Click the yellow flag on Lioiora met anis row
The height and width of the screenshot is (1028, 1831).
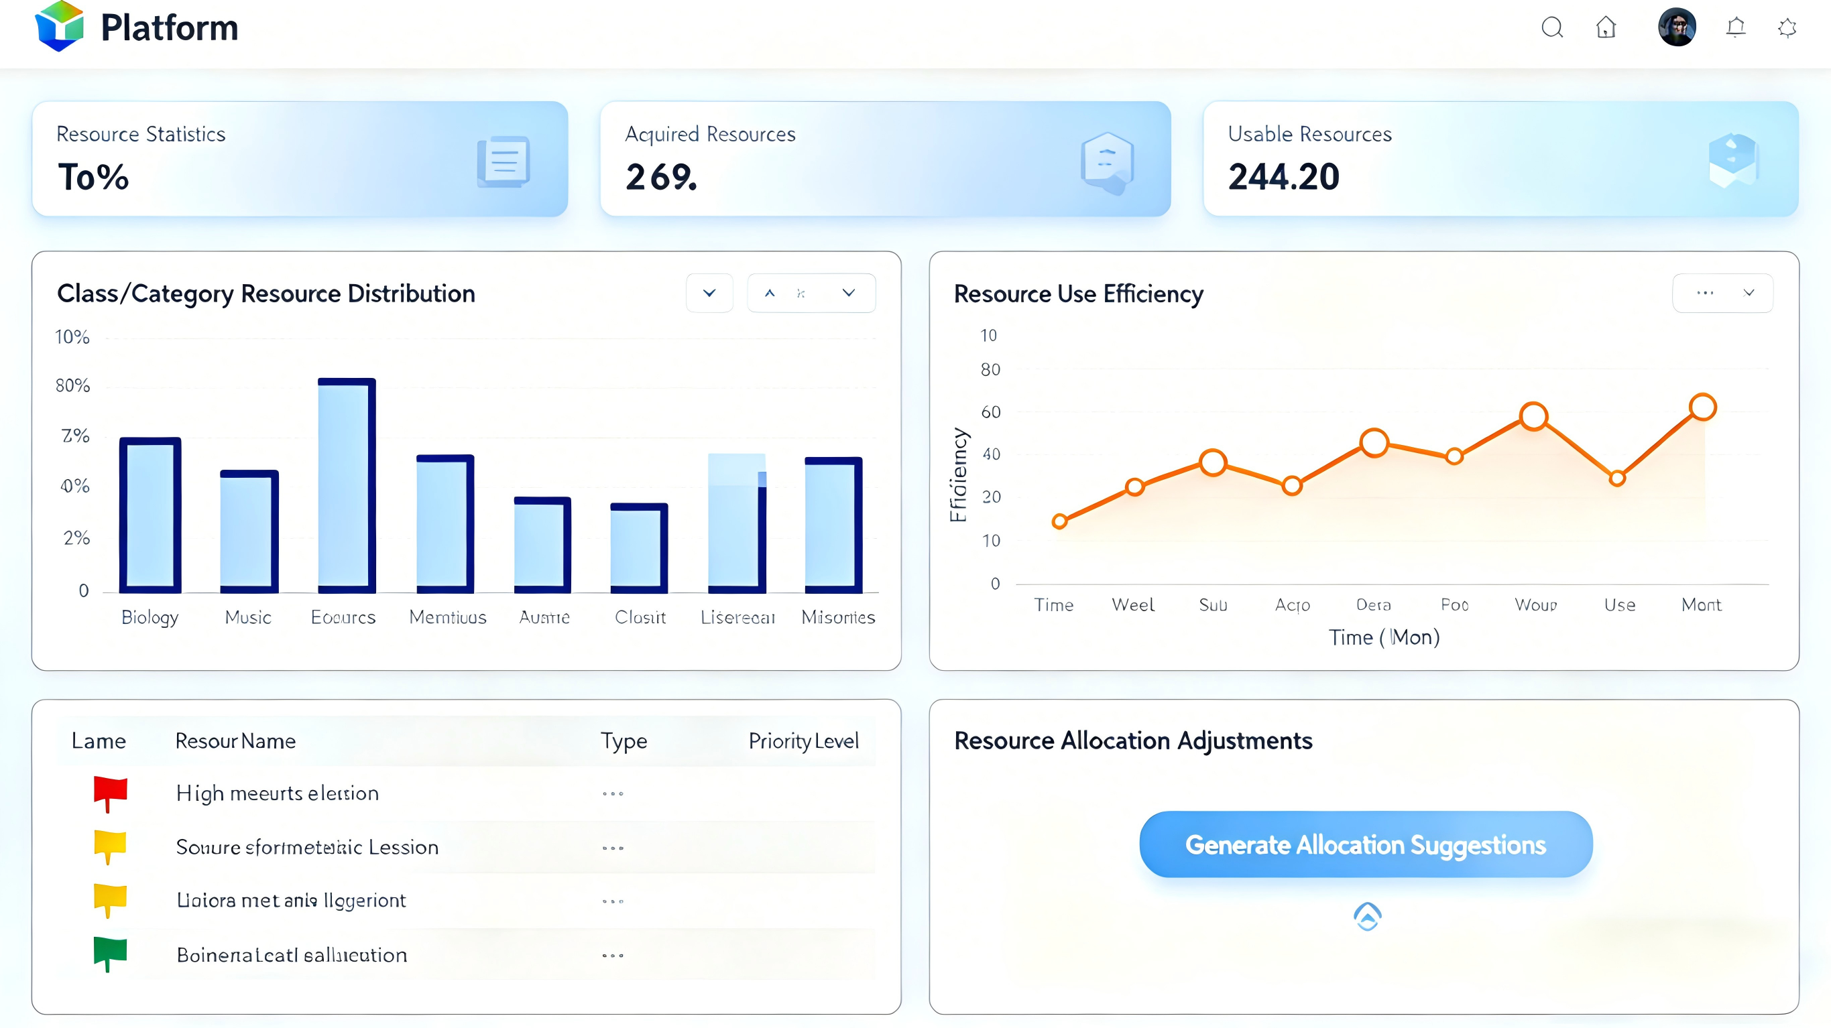pos(110,900)
